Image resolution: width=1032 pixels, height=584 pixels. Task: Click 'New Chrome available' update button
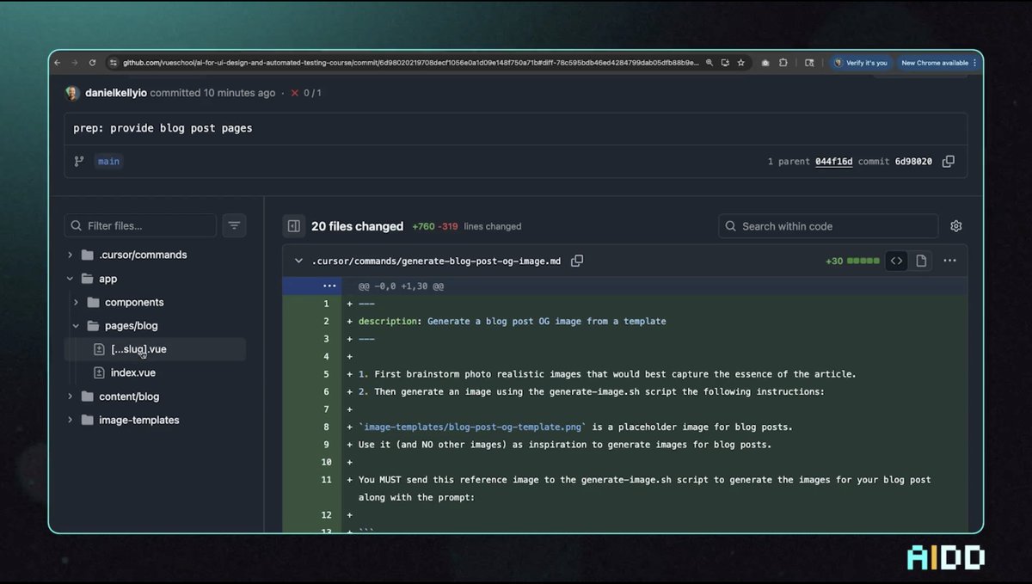tap(939, 63)
